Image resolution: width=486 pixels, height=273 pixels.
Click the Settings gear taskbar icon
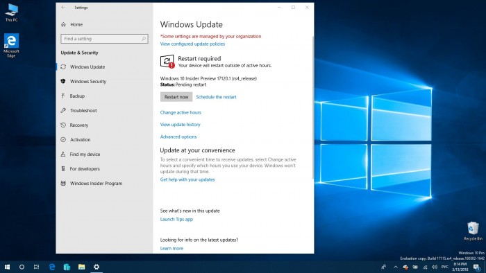[97, 267]
